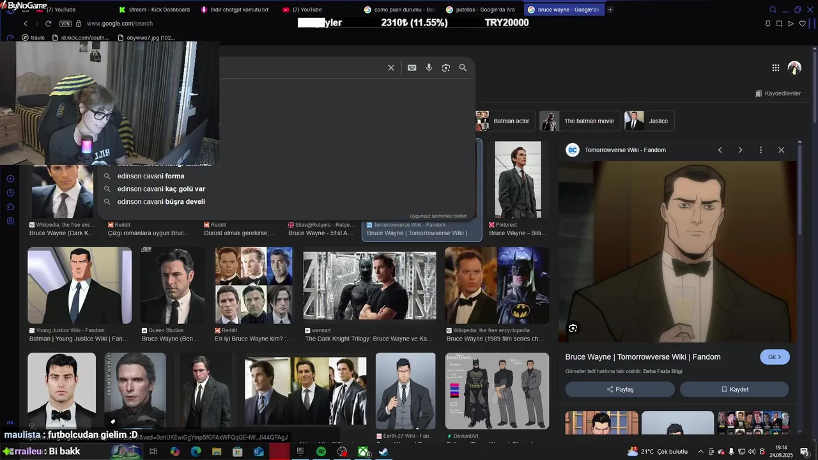818x460 pixels.
Task: Filter by The batman movie chip
Action: coord(580,121)
